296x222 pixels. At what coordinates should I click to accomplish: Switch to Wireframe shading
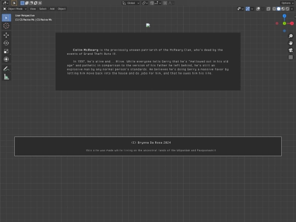274,9
